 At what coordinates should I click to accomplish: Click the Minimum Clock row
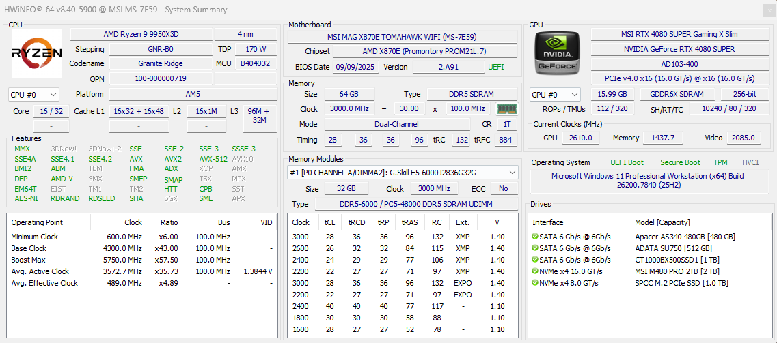pyautogui.click(x=142, y=237)
